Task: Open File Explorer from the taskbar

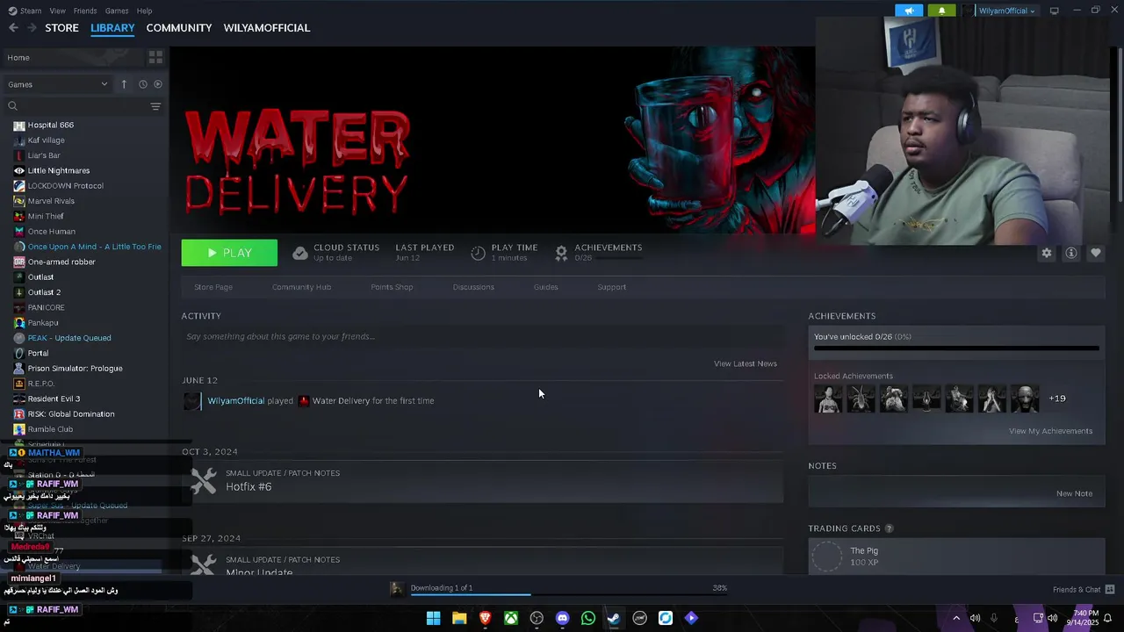Action: [x=458, y=618]
